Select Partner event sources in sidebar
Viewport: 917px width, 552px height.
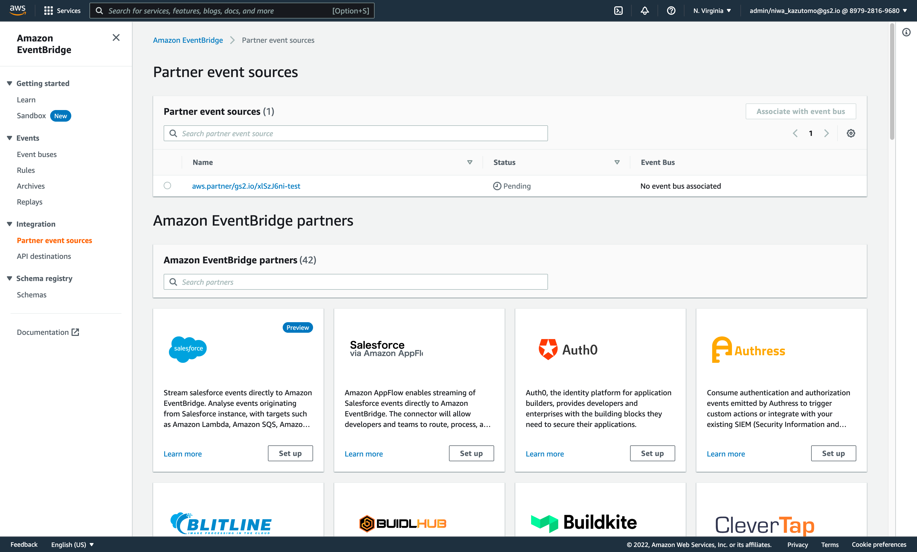click(54, 240)
